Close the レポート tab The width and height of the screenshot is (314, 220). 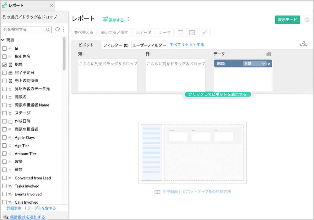tap(51, 5)
